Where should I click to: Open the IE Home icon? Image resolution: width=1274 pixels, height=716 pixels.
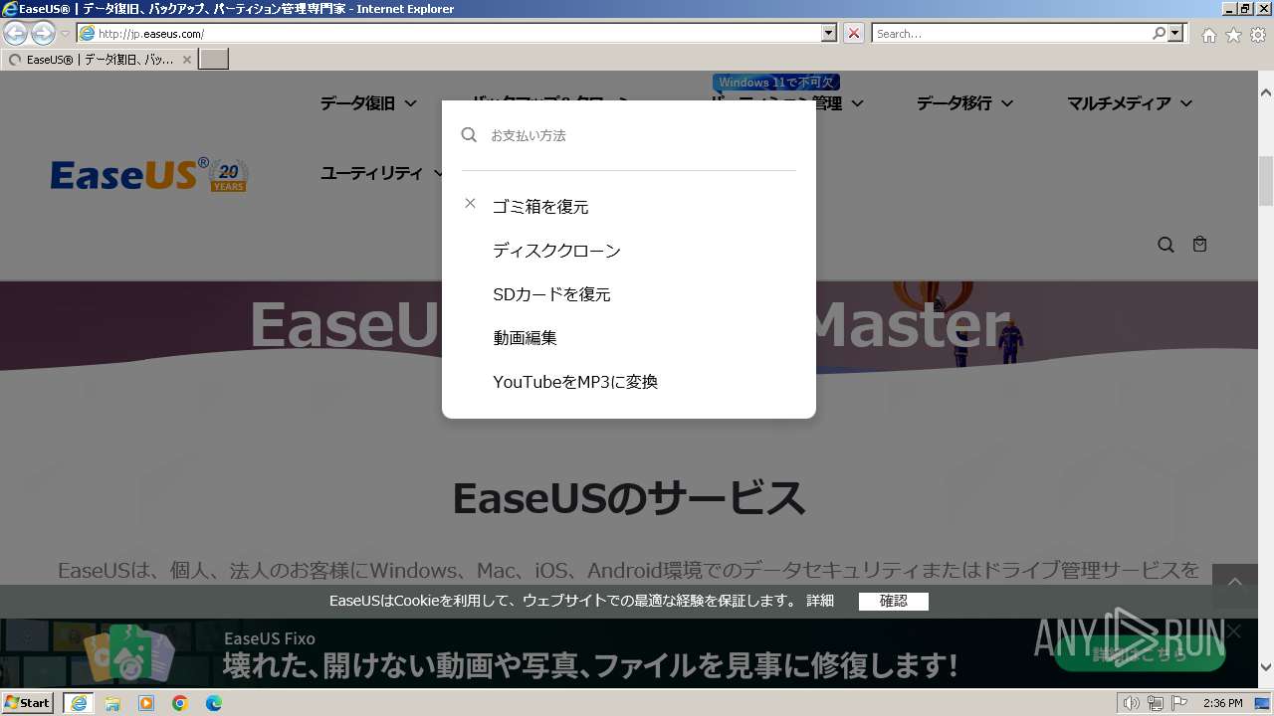click(1209, 35)
